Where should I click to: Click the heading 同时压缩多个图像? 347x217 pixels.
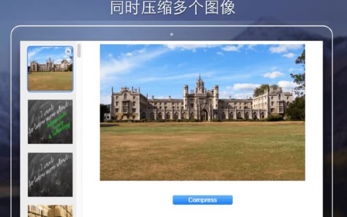click(173, 8)
